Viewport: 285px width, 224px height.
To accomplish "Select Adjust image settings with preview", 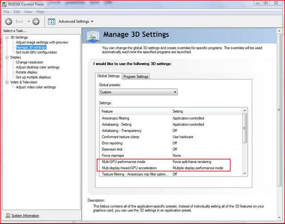I will pos(42,42).
